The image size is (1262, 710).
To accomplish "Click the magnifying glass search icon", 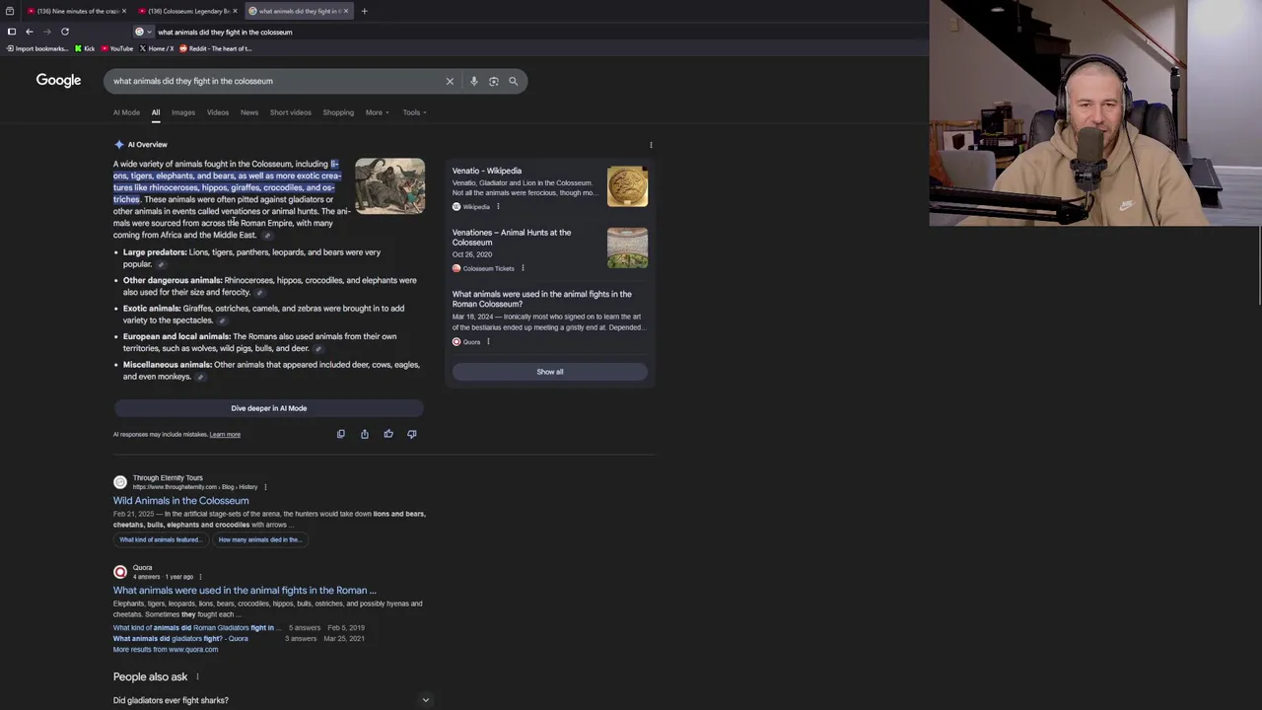I will (513, 81).
